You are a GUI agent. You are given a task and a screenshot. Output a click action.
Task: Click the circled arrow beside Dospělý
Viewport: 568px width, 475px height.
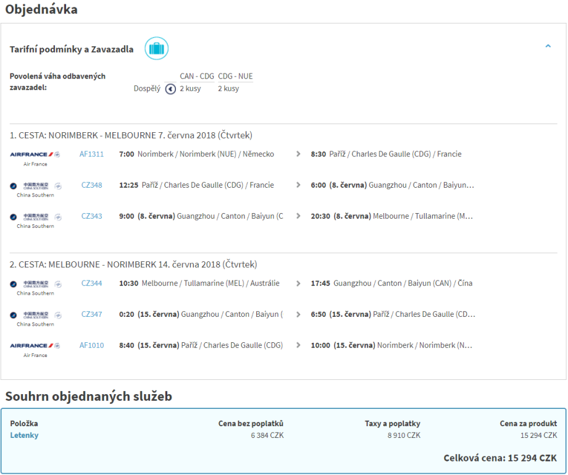coord(171,89)
